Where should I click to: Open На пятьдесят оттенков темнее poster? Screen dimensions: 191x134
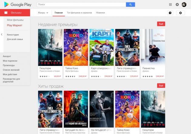point(102,109)
